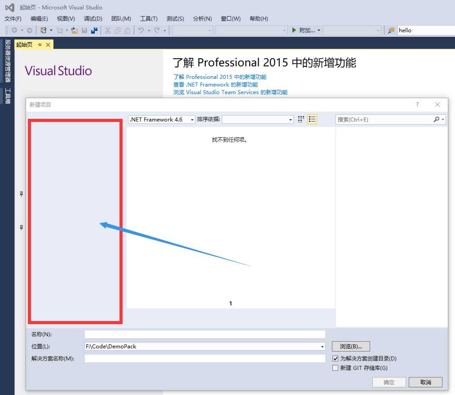Open the 工具箱 side panel tab
Viewport: 455px width, 395px height.
[8, 95]
